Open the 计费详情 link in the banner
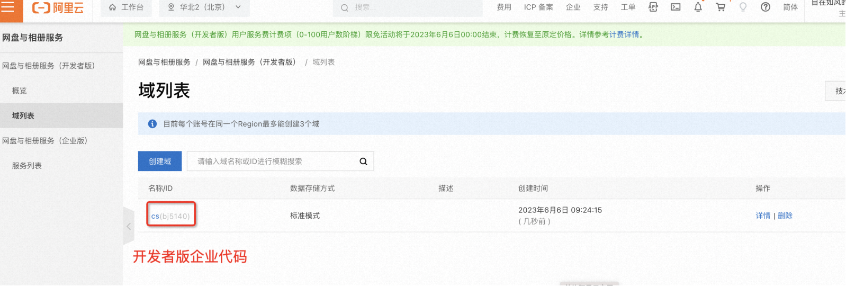This screenshot has width=846, height=287. pos(624,34)
